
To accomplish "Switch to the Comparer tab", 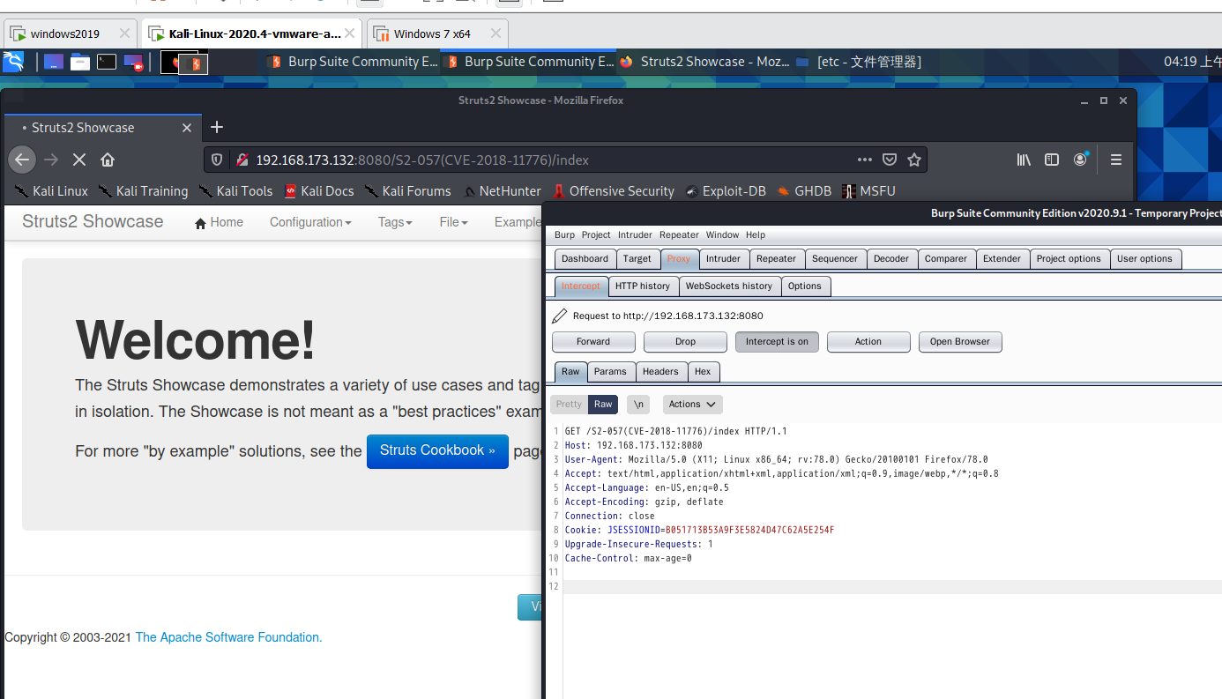I will click(946, 259).
